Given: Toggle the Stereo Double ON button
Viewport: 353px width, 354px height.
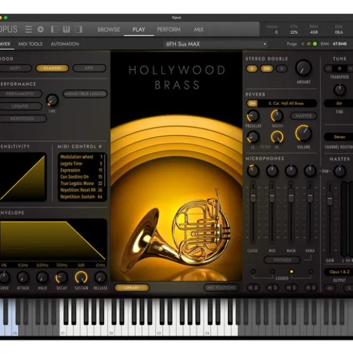Looking at the screenshot, I should coord(267,69).
